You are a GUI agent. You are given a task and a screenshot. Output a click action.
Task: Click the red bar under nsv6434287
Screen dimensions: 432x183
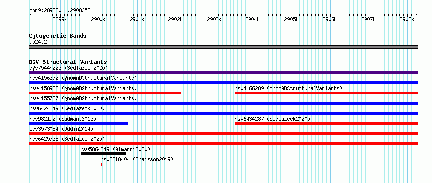[327, 123]
